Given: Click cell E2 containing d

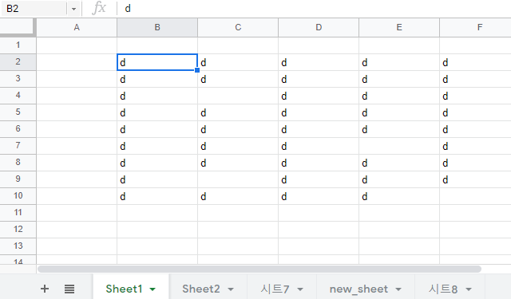Looking at the screenshot, I should (399, 62).
